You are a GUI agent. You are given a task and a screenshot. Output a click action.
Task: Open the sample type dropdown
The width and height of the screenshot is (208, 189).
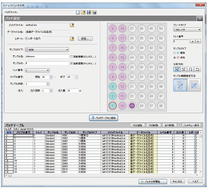[47, 50]
